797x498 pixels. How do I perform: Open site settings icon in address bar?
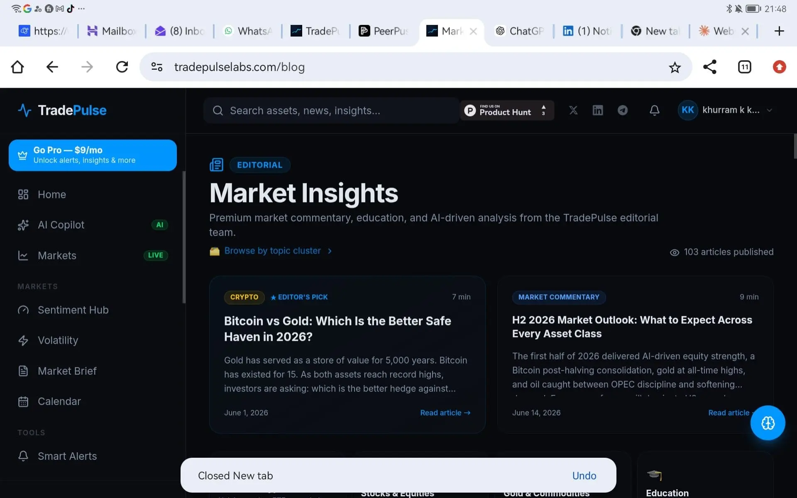tap(157, 67)
